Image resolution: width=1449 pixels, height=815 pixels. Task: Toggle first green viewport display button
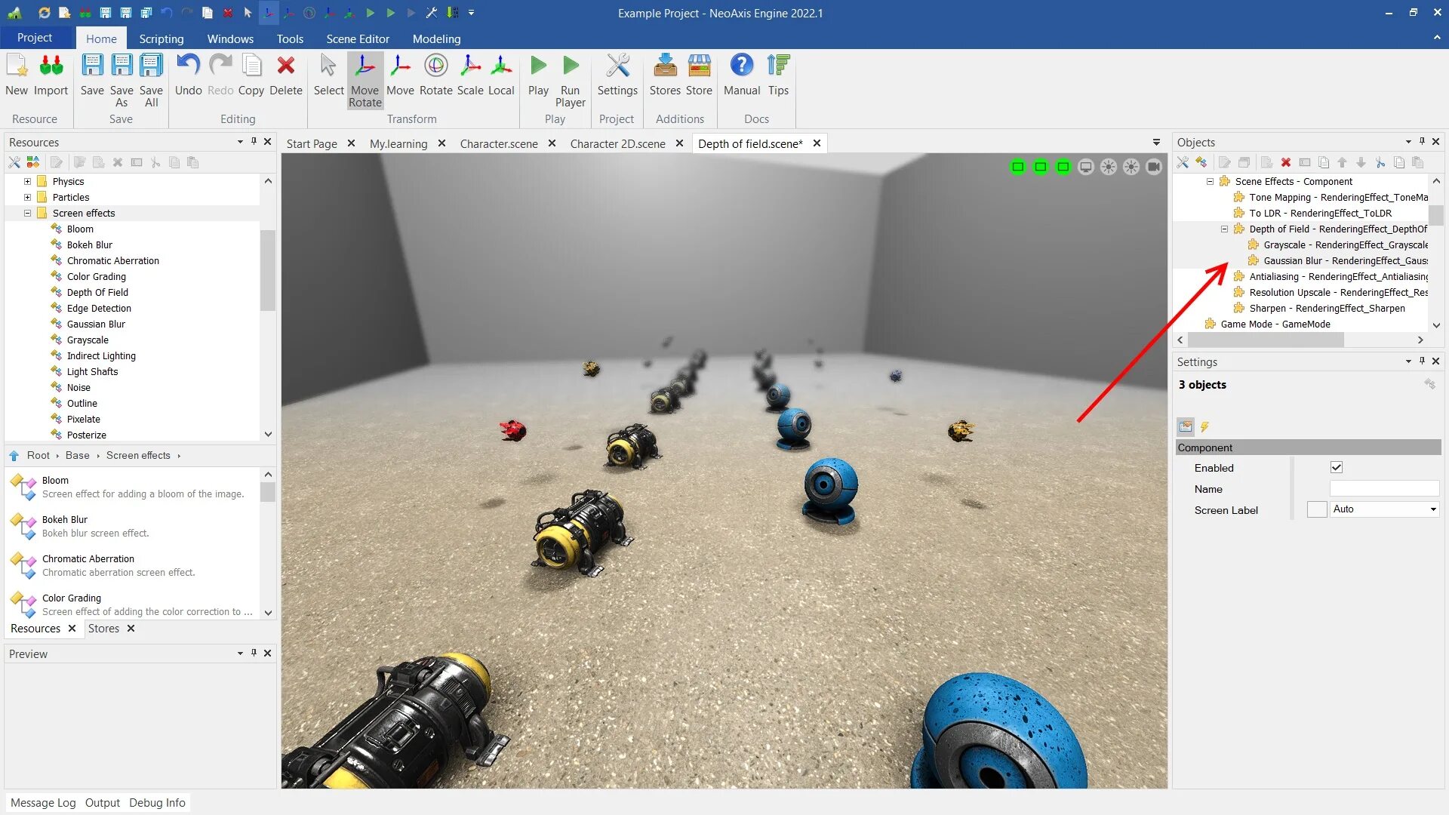pos(1017,167)
